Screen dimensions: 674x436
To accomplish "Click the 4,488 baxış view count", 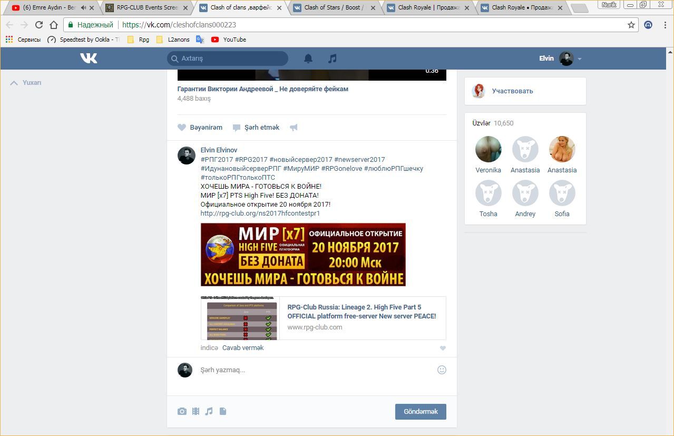I will coord(194,99).
